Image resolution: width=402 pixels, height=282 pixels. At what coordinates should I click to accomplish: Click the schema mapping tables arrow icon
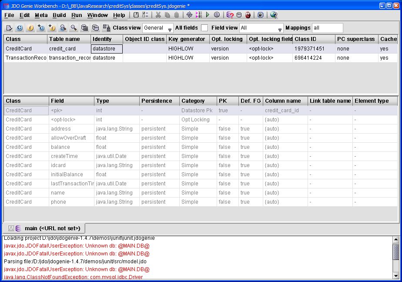(107, 28)
